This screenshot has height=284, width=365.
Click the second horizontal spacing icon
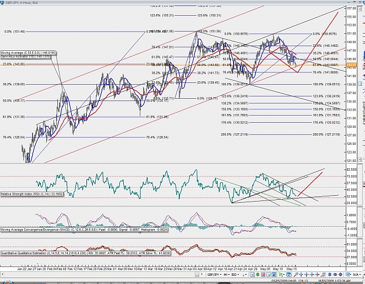(307, 275)
